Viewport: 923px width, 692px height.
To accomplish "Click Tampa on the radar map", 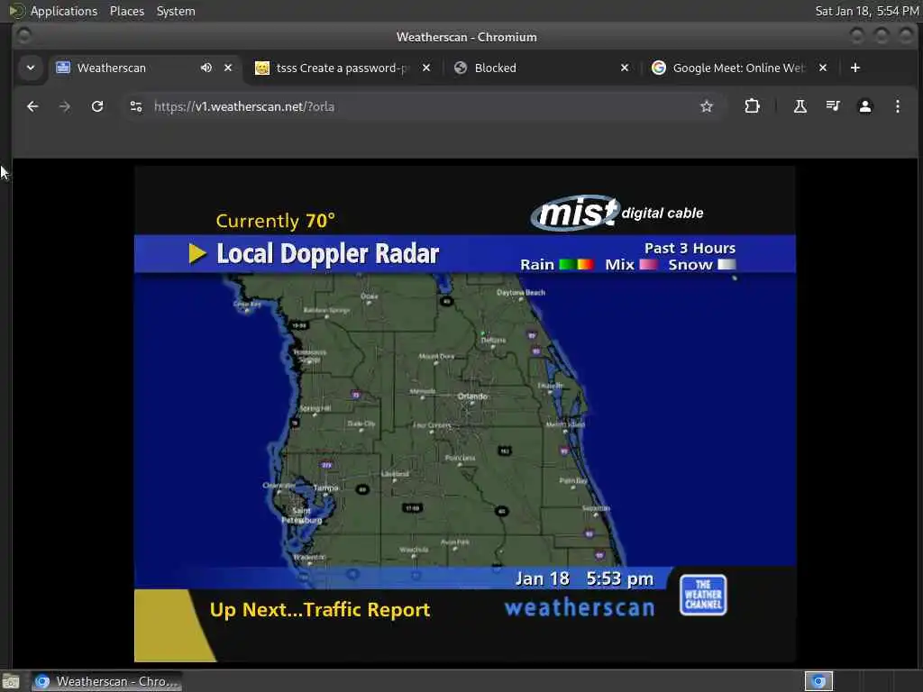I will coord(325,487).
